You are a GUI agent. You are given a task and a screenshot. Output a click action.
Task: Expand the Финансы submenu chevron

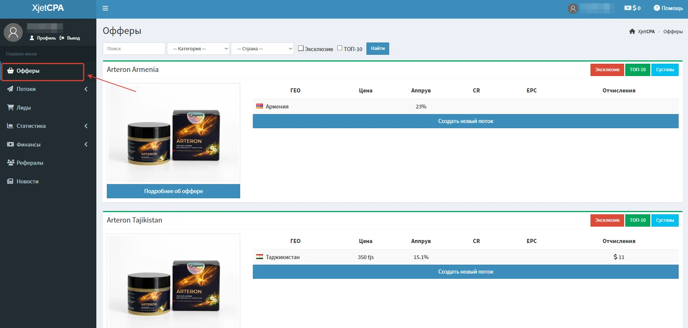(x=86, y=144)
